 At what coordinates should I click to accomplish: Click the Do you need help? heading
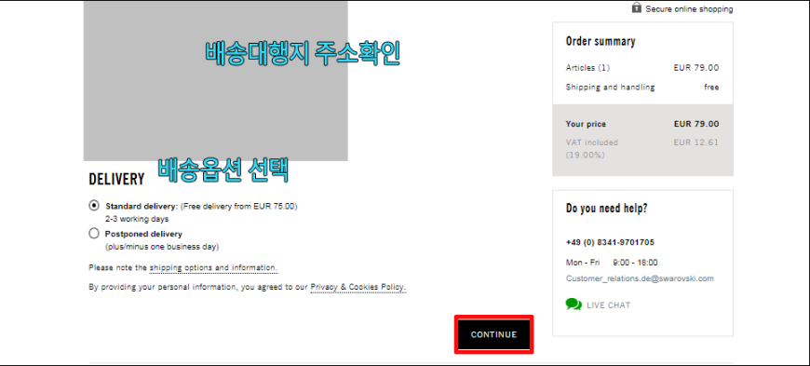(x=606, y=209)
